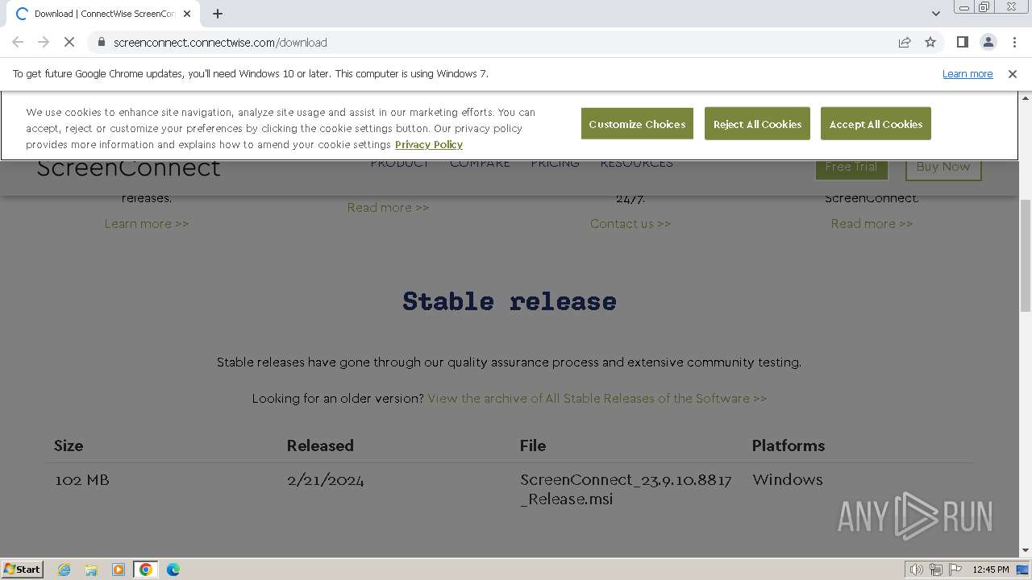The height and width of the screenshot is (580, 1032).
Task: Click the address bar URL
Action: 220,43
